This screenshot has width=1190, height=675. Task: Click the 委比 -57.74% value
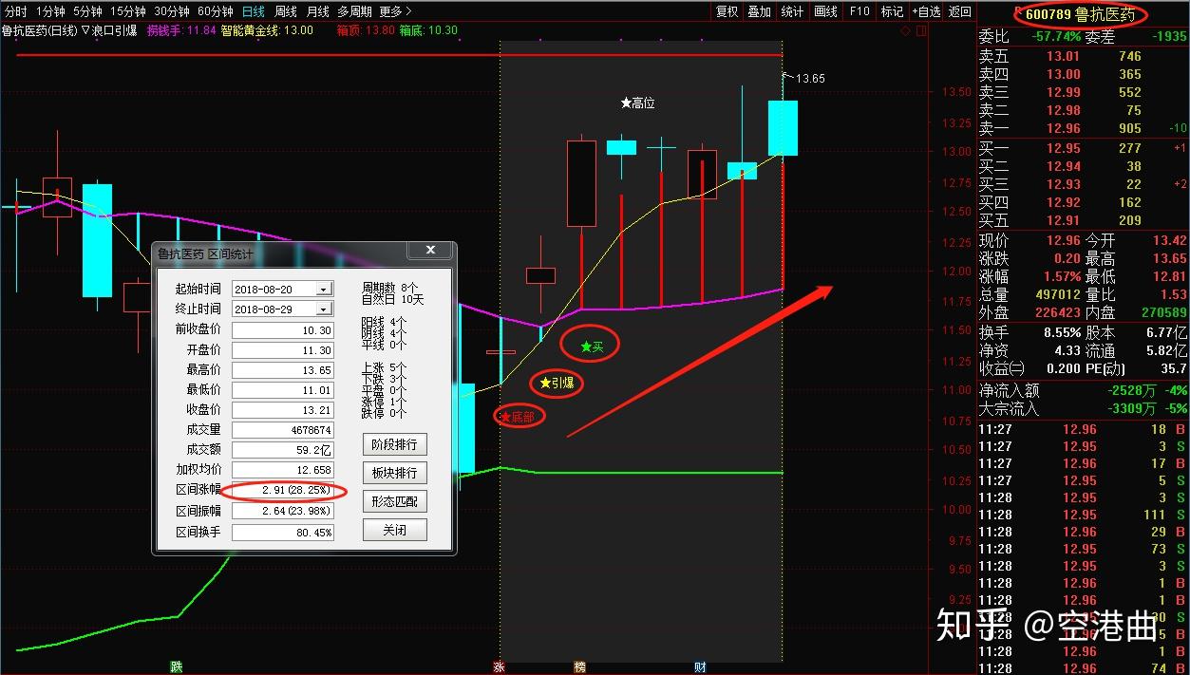(1055, 36)
